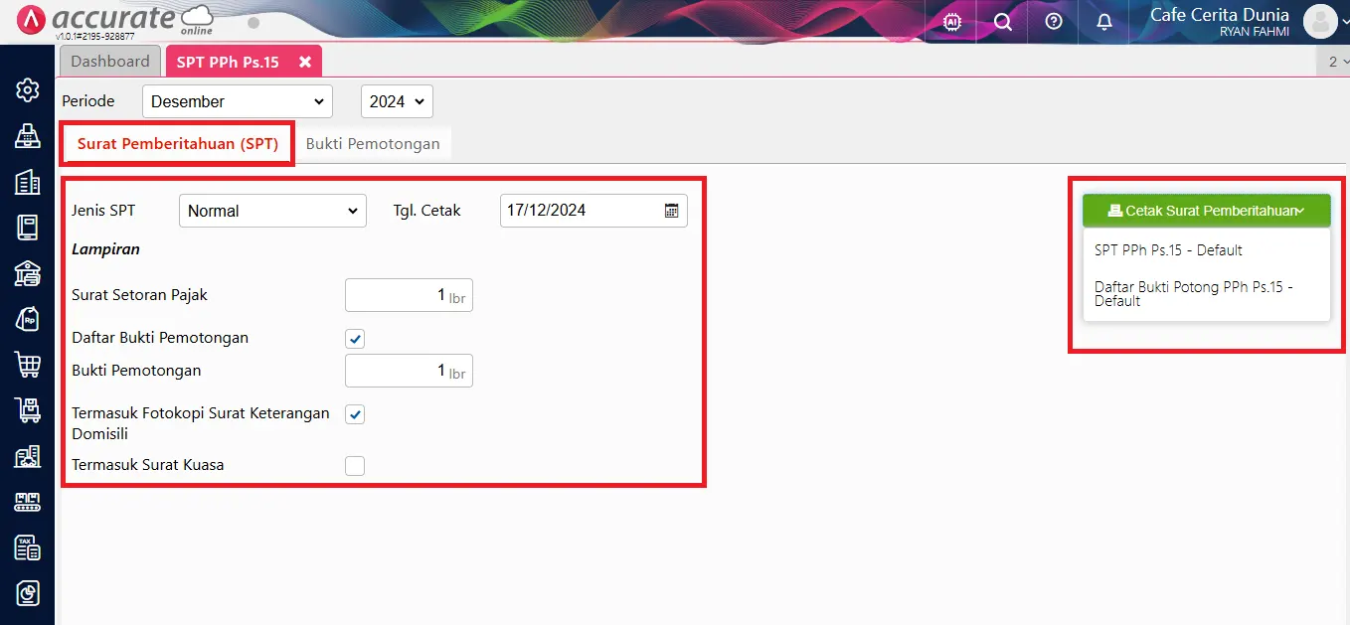1350x625 pixels.
Task: Select SPT PPh Ps.15 - Default print option
Action: 1168,250
